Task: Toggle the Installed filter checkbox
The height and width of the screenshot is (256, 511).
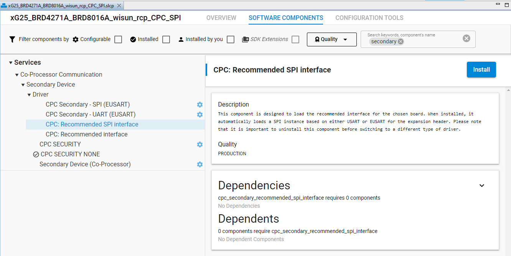Action: click(x=166, y=39)
